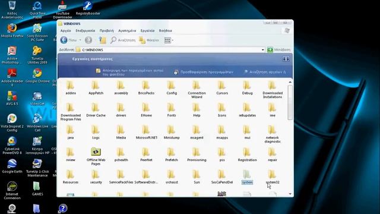Click the scroll up arrow in file list

pos(290,82)
